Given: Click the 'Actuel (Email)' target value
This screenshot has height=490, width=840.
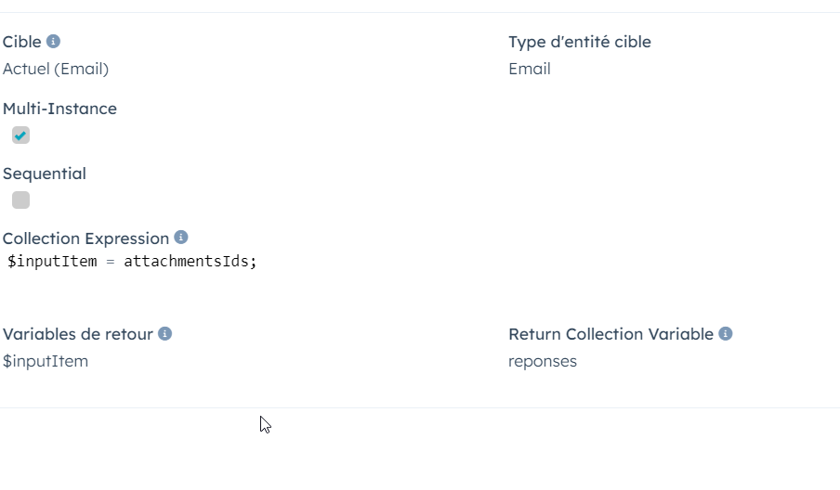Looking at the screenshot, I should (56, 69).
